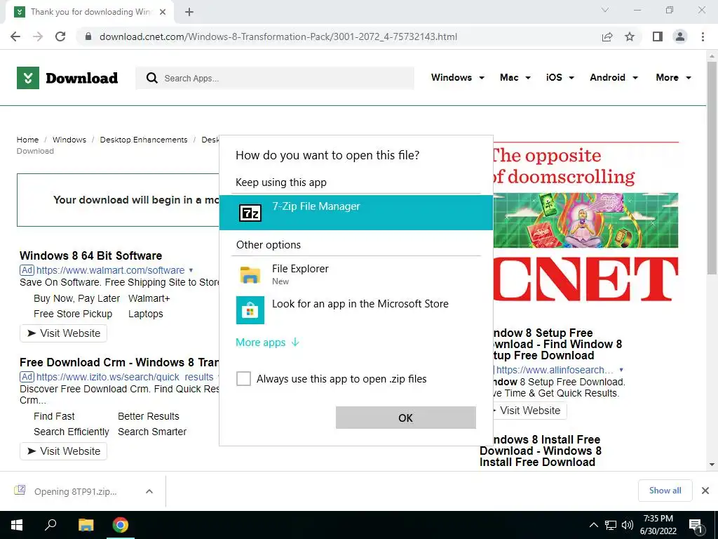Select 'Look for an app in the Microsoft Store'
This screenshot has width=718, height=539.
pos(360,304)
